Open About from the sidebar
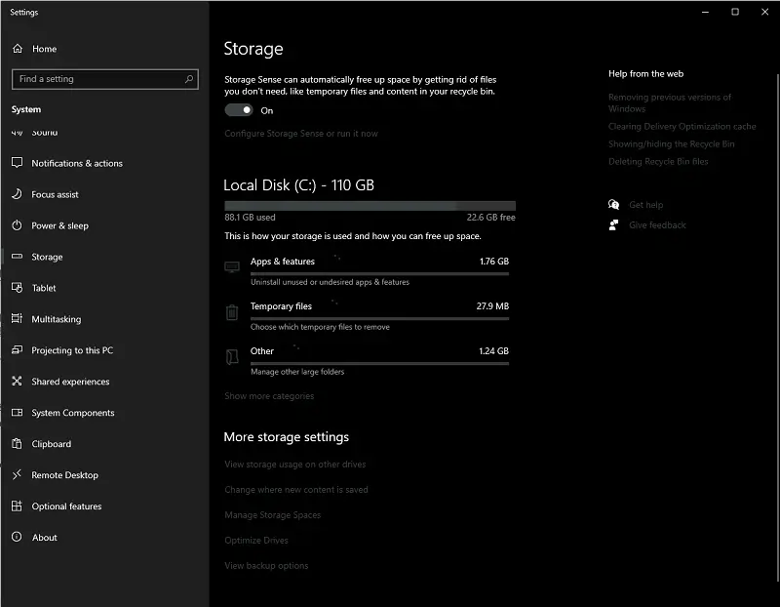 [19, 538]
